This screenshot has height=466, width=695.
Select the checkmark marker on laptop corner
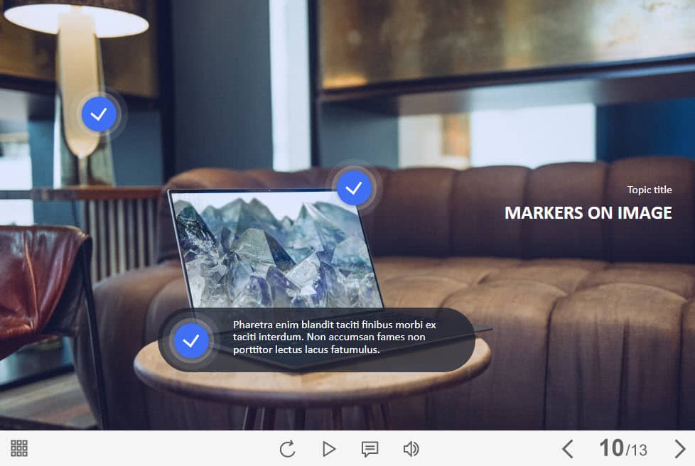pos(354,188)
